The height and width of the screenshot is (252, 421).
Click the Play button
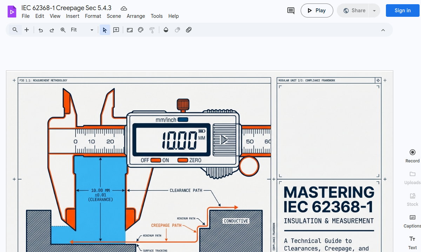[316, 10]
